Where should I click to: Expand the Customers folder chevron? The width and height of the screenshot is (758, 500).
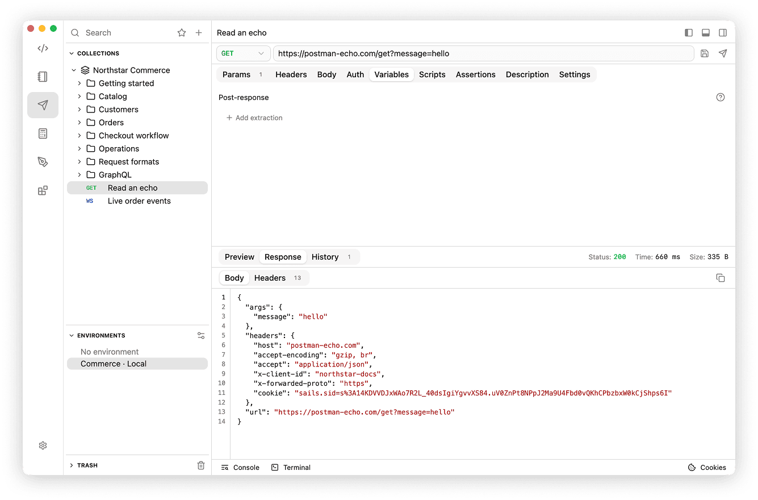click(x=79, y=110)
